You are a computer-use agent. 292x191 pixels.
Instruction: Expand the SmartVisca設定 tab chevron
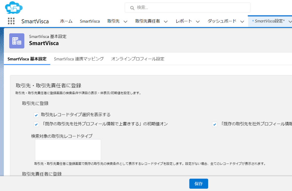coord(290,21)
